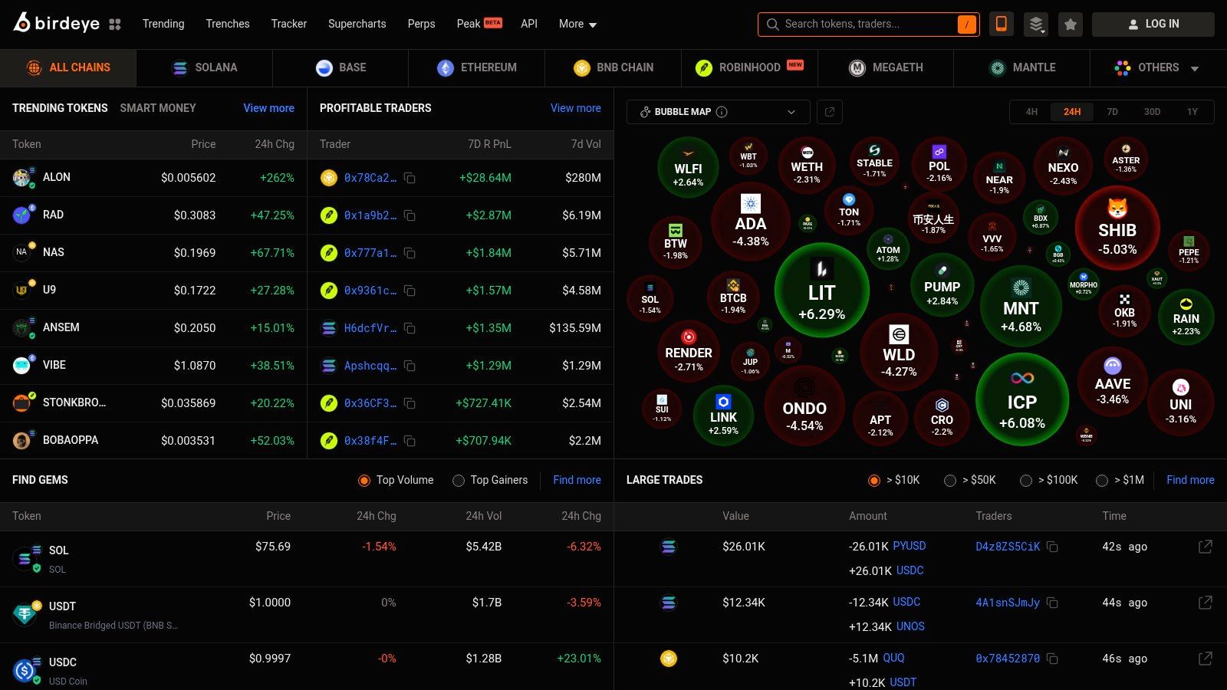This screenshot has width=1227, height=690.
Task: Copy large trade address 4A1snSJmJy
Action: [x=1053, y=603]
